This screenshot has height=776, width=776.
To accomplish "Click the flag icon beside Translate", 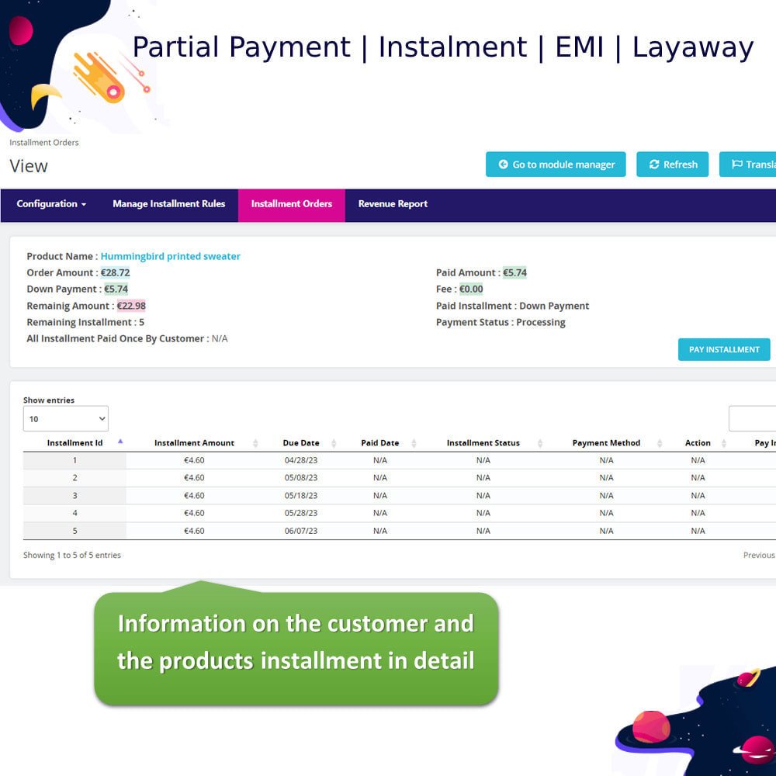I will (737, 165).
